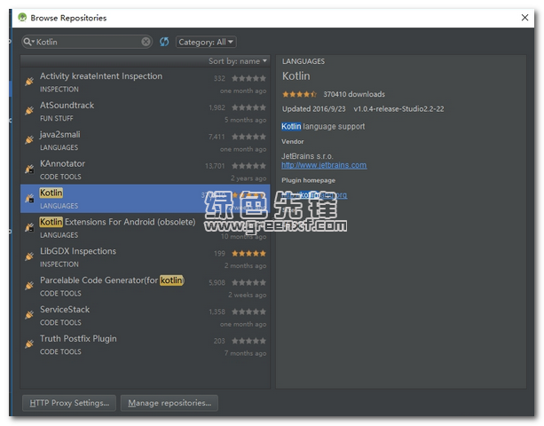Click the Kotlin Extensions For Android plugin icon
This screenshot has width=544, height=426.
[29, 227]
